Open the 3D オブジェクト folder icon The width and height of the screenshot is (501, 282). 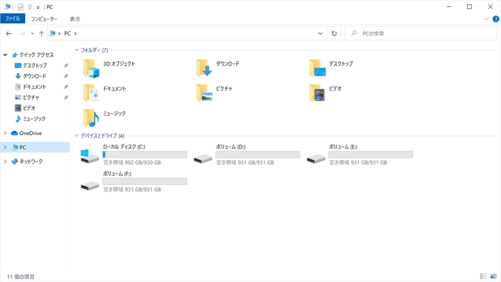[91, 68]
